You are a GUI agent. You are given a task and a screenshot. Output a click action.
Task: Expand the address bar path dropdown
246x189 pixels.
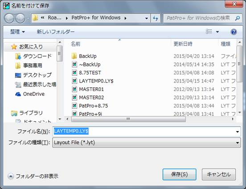[x=147, y=18]
